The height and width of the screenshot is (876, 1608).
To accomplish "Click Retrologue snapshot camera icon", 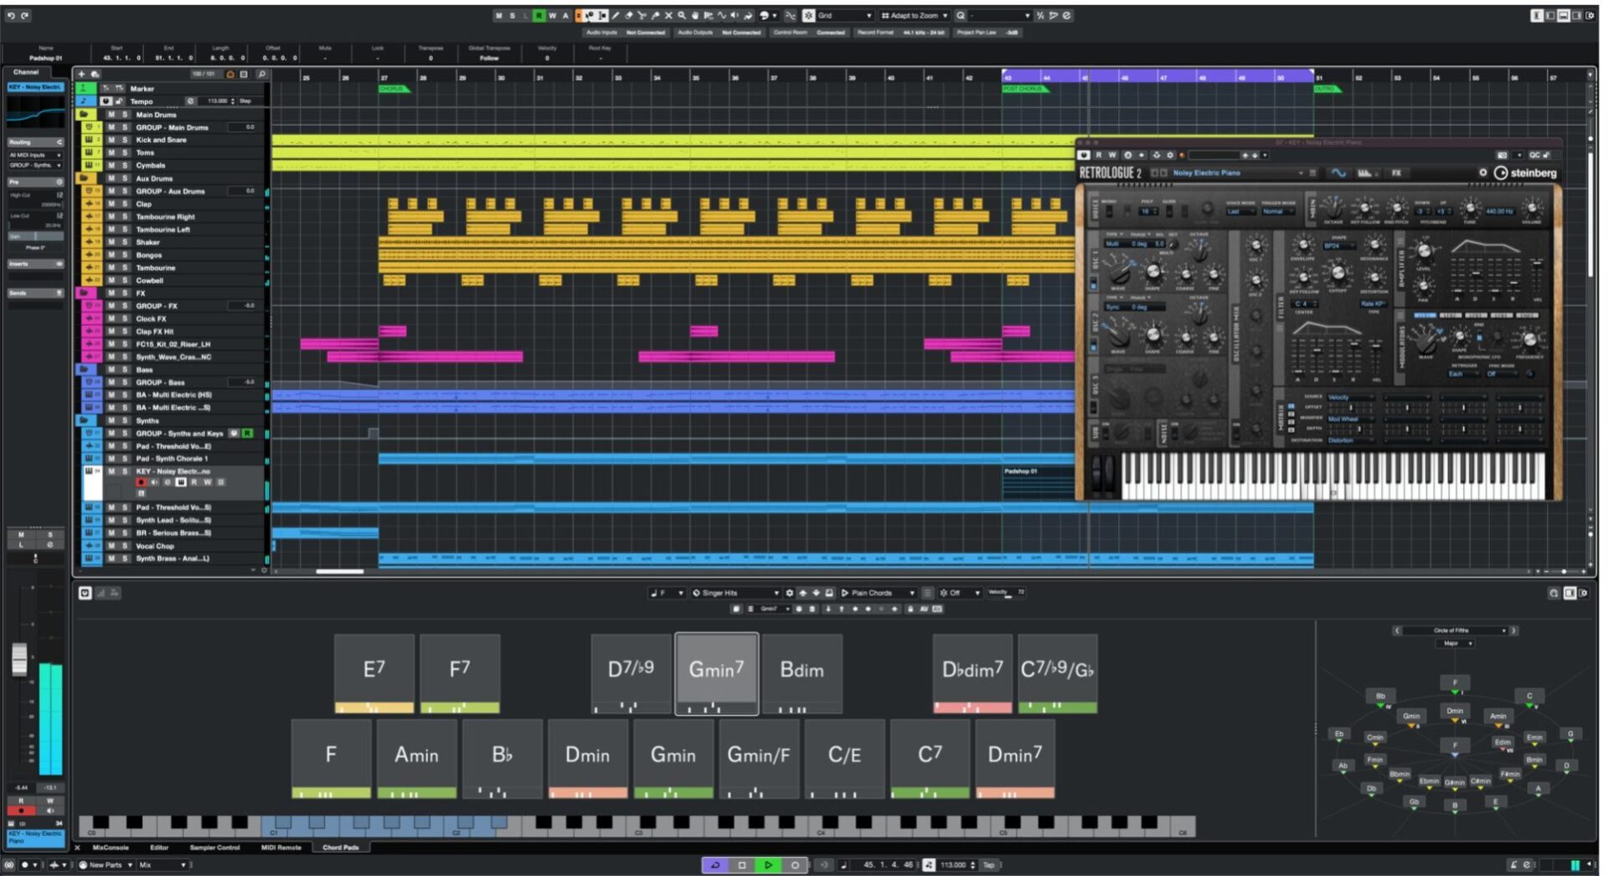I will [1502, 155].
